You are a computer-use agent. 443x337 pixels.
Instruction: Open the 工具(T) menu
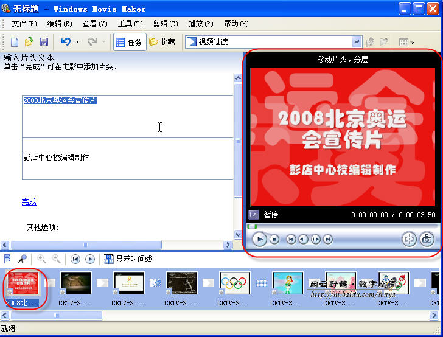pyautogui.click(x=130, y=24)
